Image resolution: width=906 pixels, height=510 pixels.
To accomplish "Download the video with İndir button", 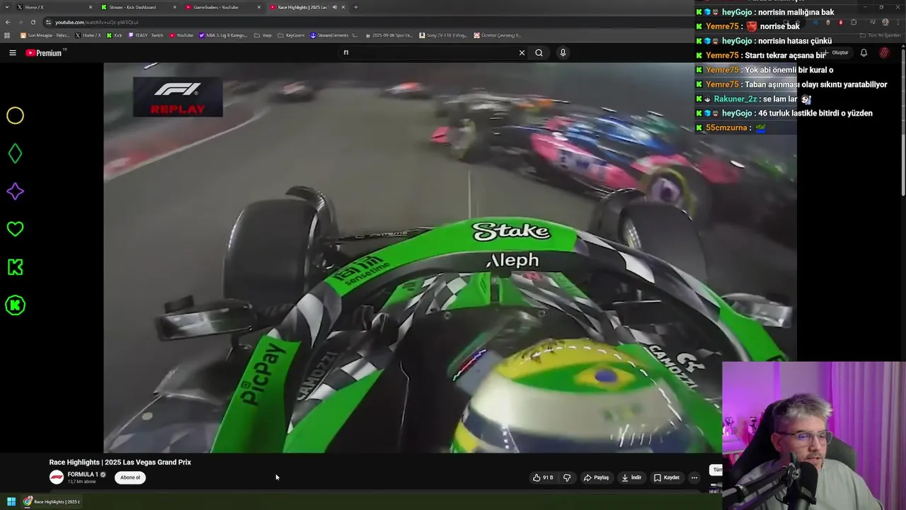I will [x=631, y=477].
